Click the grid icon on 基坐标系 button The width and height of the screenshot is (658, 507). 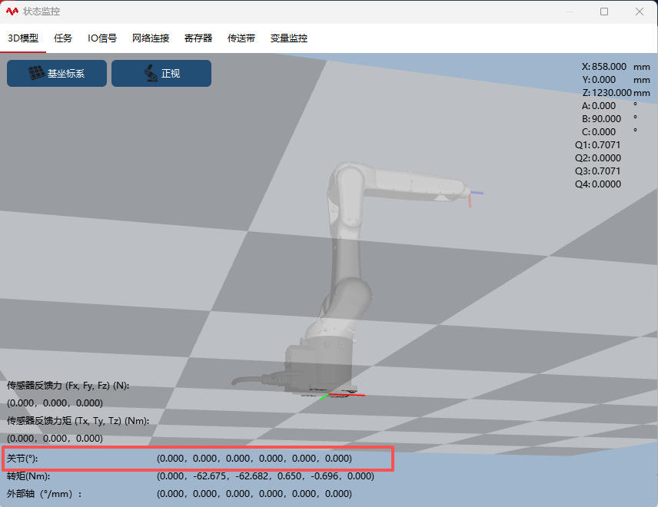click(x=36, y=74)
